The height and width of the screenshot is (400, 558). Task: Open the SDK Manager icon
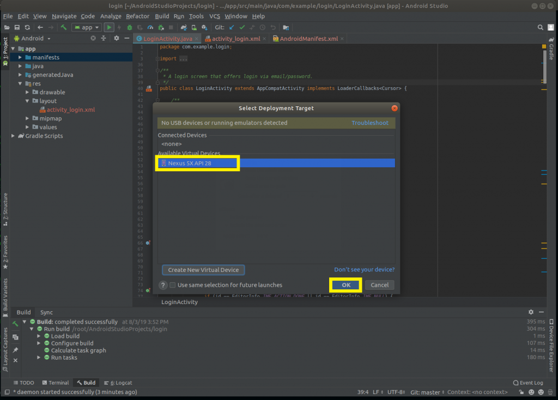204,27
